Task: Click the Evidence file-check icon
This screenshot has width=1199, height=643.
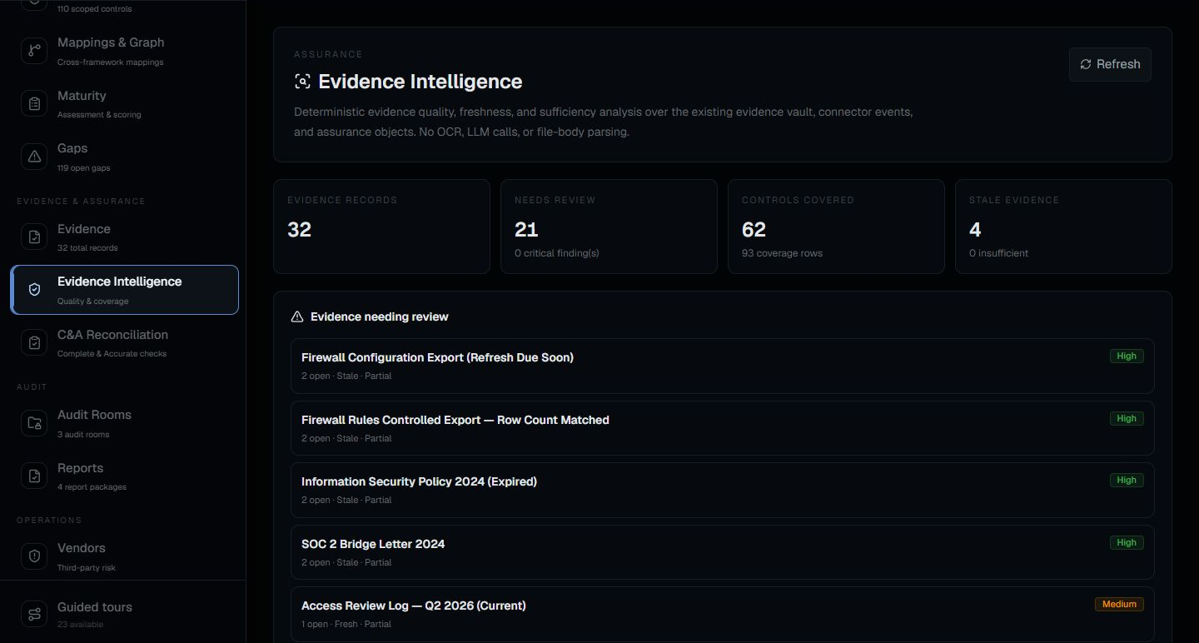Action: click(34, 237)
